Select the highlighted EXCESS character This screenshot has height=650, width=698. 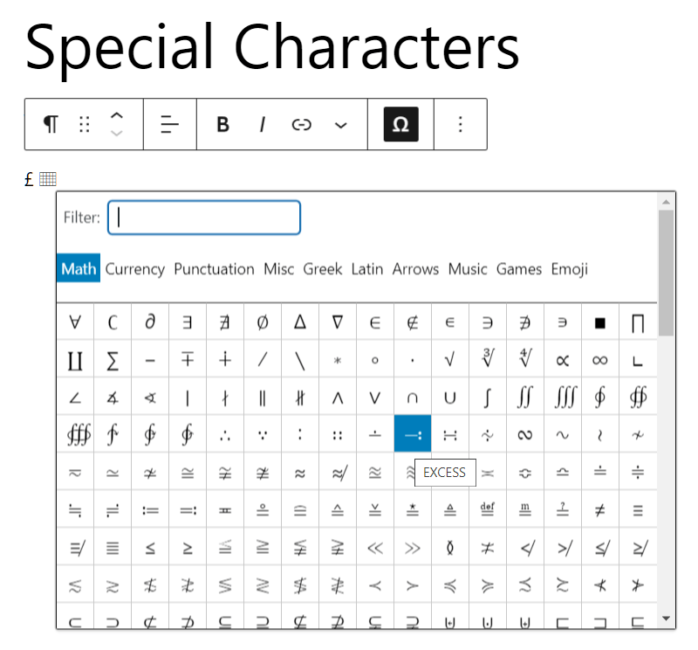coord(412,433)
